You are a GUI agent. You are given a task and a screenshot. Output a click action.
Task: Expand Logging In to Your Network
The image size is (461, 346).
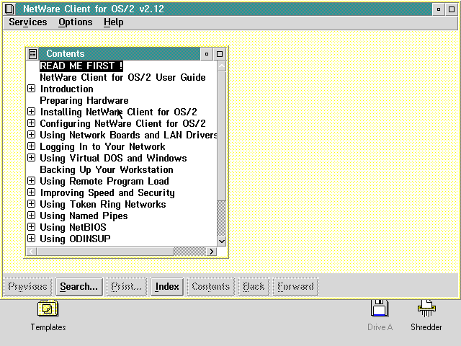(x=32, y=146)
